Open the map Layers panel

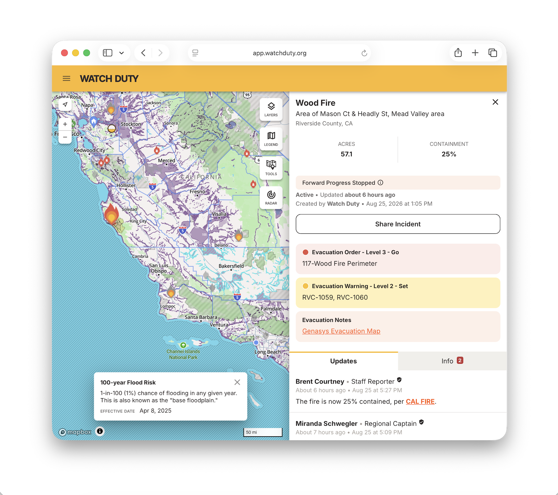[271, 109]
